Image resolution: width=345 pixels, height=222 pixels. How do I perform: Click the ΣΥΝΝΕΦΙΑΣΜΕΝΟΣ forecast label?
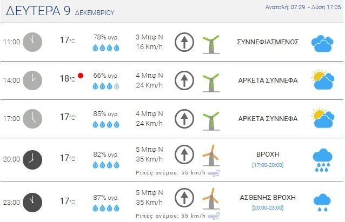point(268,42)
